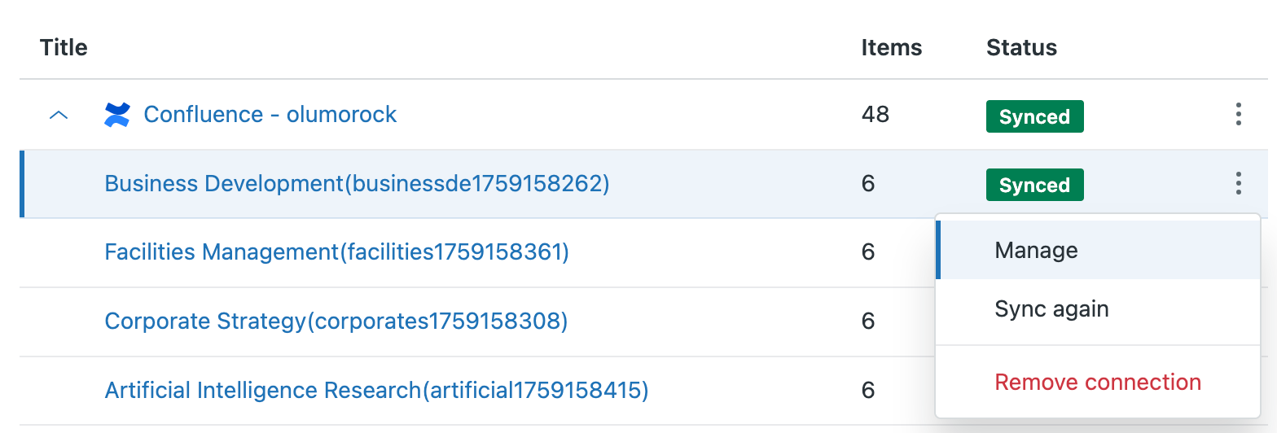Open the Confluence - olumorock link

[270, 115]
